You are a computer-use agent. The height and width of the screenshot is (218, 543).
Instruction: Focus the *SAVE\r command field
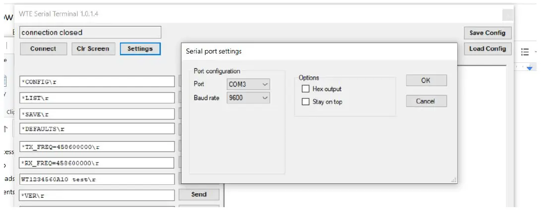point(97,114)
